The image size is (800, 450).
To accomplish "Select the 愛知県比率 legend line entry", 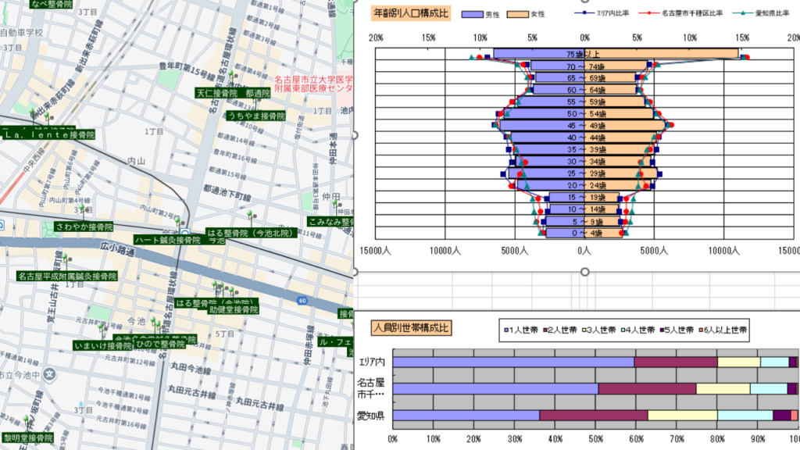I will coord(762,13).
